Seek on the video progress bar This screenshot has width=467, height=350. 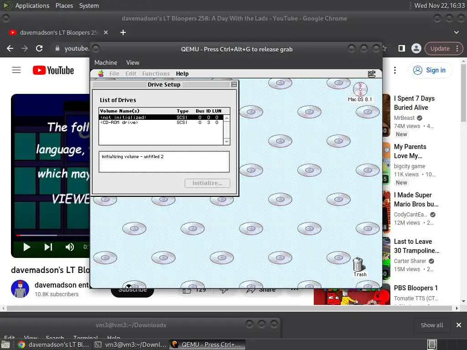tap(53, 235)
